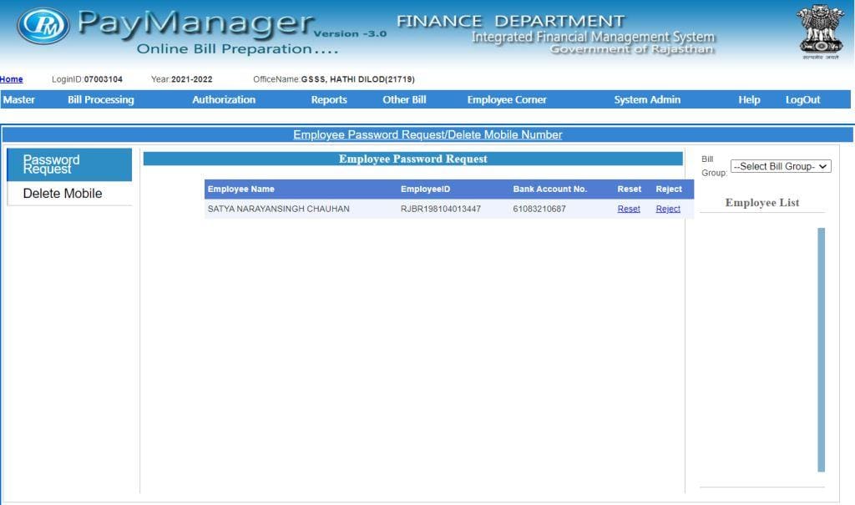Open the Bill Processing menu
855x505 pixels.
tap(101, 100)
